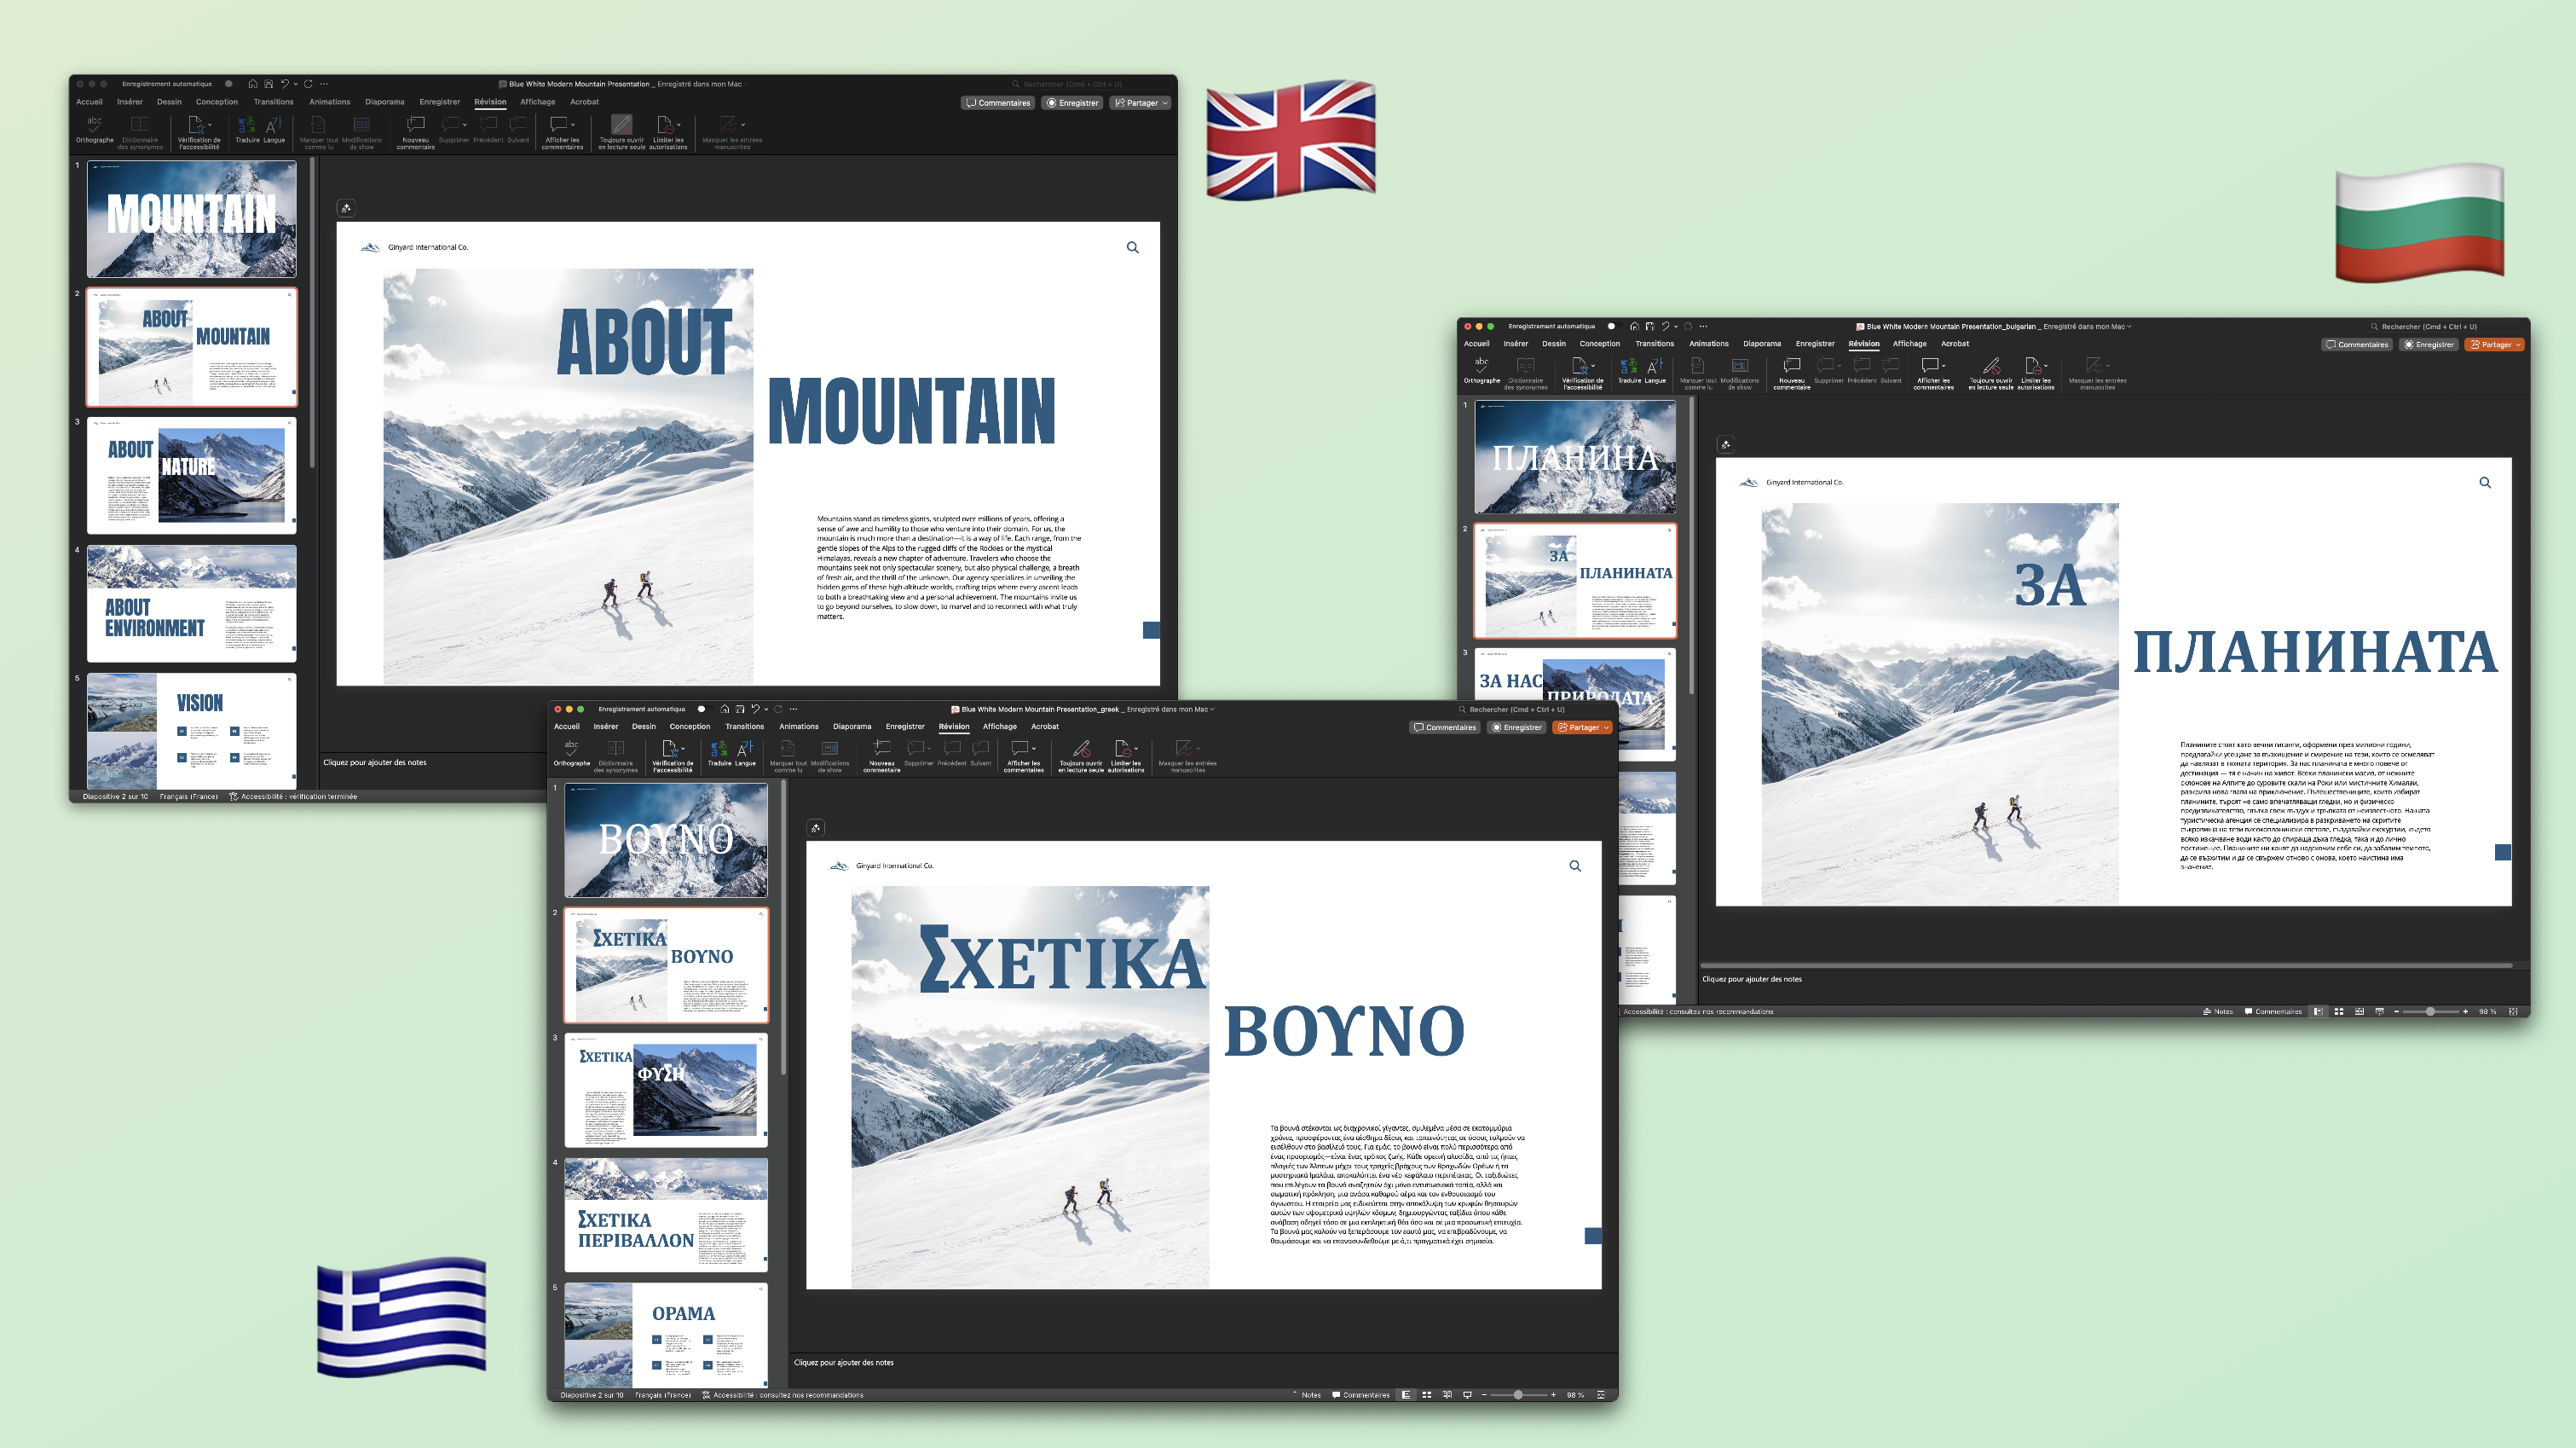The height and width of the screenshot is (1448, 2576).
Task: Add Nouveau commentaire in Greek window
Action: click(881, 749)
